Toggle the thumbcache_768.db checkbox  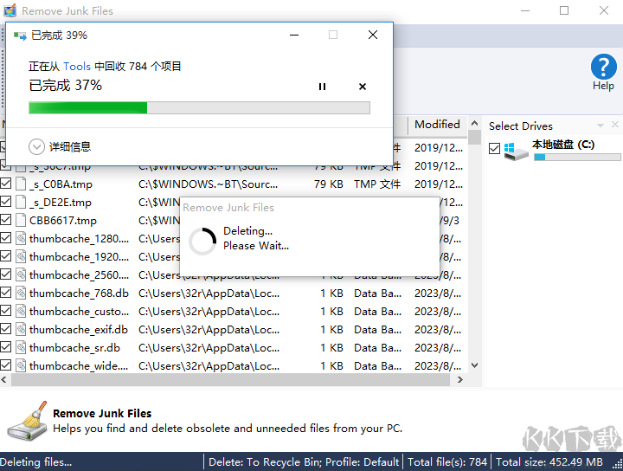pos(5,293)
